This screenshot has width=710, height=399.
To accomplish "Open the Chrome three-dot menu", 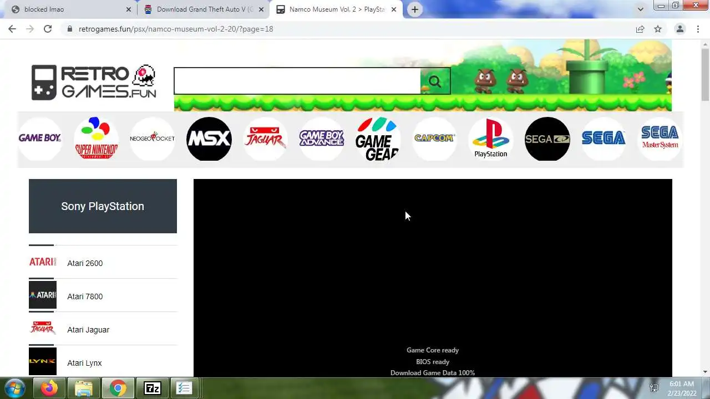I will tap(698, 29).
